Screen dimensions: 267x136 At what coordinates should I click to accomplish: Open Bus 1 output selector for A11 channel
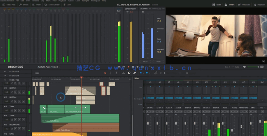pos(206,98)
